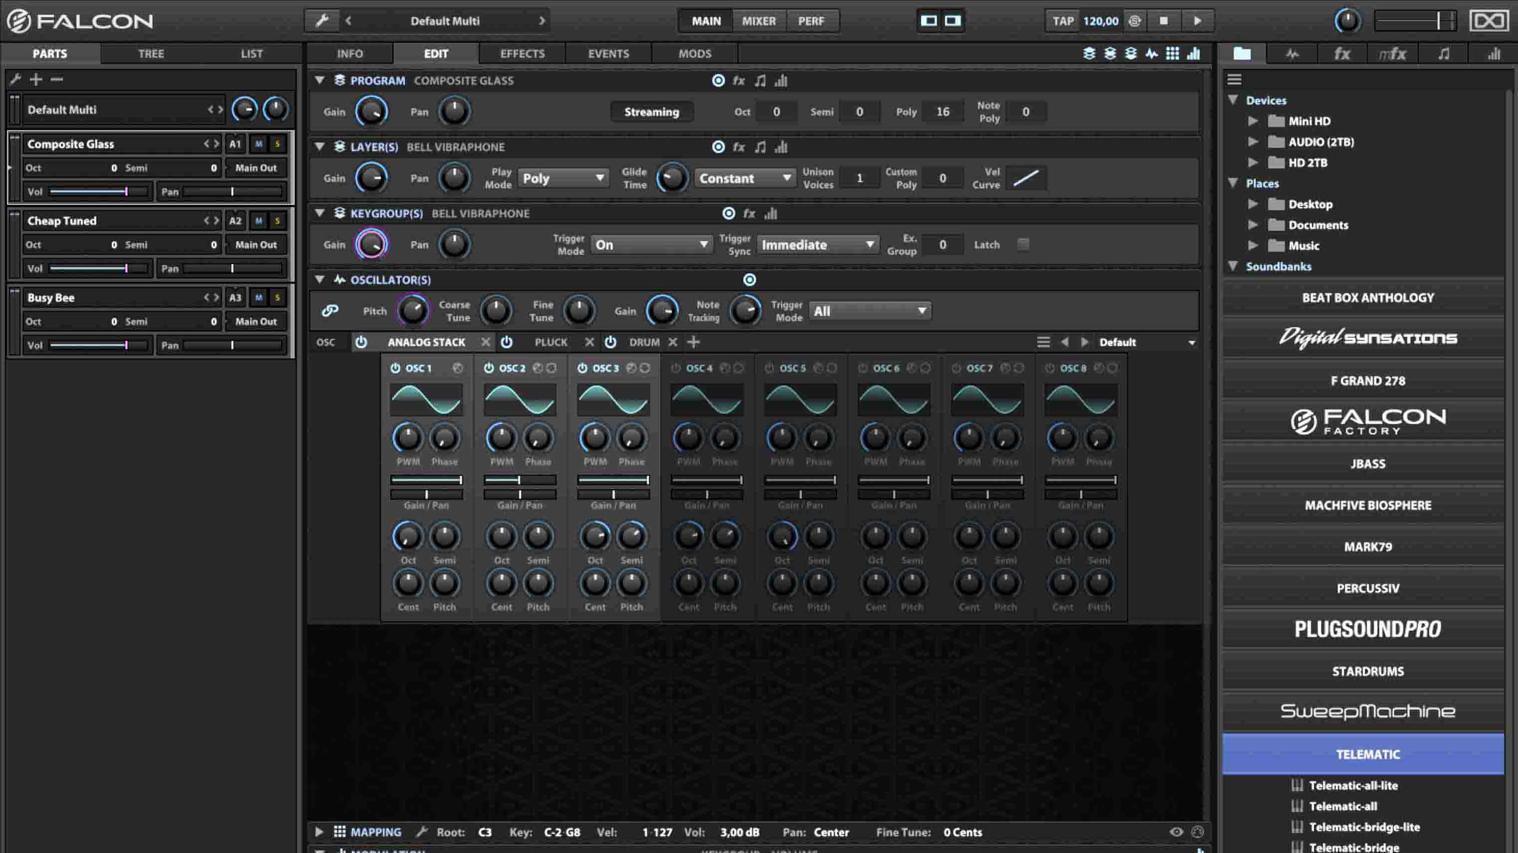Close the ANALOG STACK oscillator tab
The width and height of the screenshot is (1518, 853).
(x=485, y=341)
